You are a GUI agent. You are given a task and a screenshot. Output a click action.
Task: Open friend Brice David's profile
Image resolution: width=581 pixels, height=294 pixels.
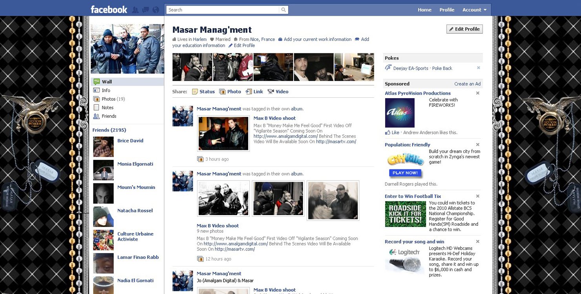point(130,141)
